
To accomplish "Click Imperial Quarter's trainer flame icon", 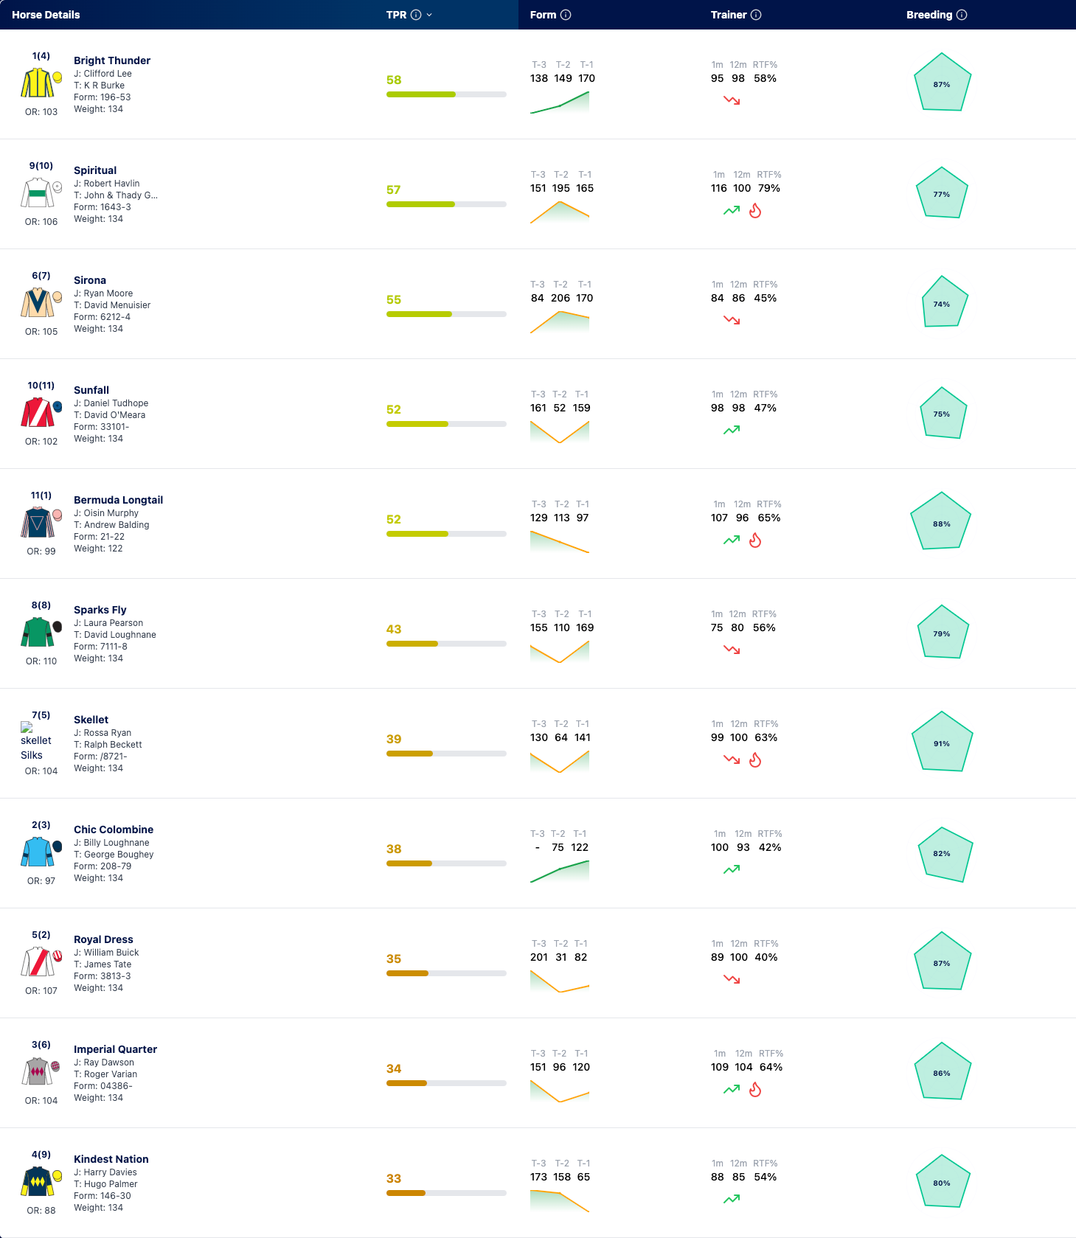I will pyautogui.click(x=755, y=1090).
